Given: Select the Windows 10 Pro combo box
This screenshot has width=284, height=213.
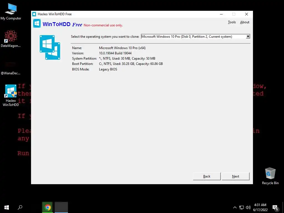Looking at the screenshot, I should point(196,37).
